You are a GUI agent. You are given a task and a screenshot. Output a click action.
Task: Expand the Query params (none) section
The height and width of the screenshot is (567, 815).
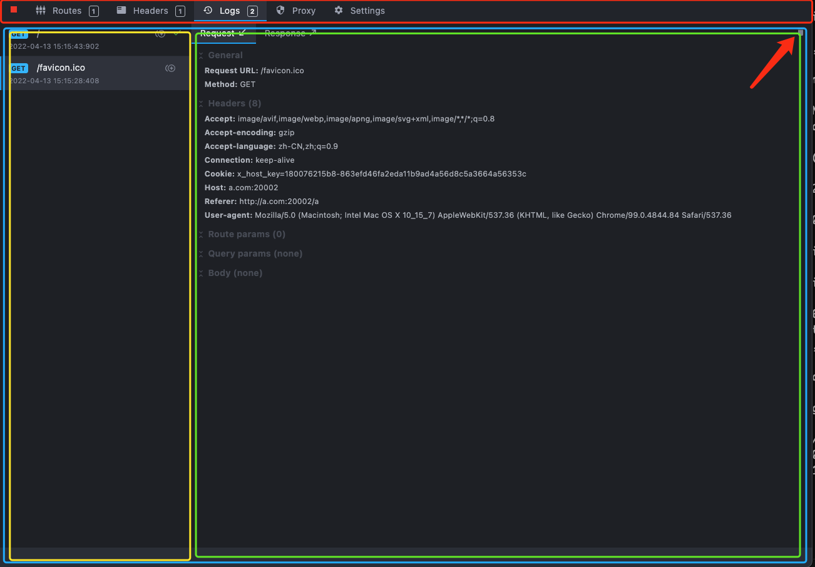tap(251, 253)
